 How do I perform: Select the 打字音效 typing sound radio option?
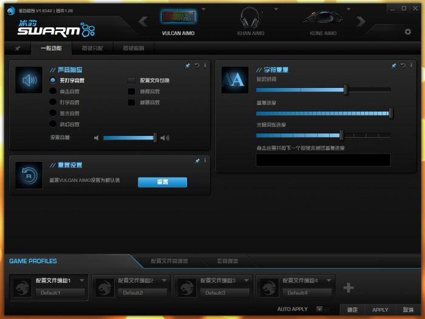tap(53, 102)
